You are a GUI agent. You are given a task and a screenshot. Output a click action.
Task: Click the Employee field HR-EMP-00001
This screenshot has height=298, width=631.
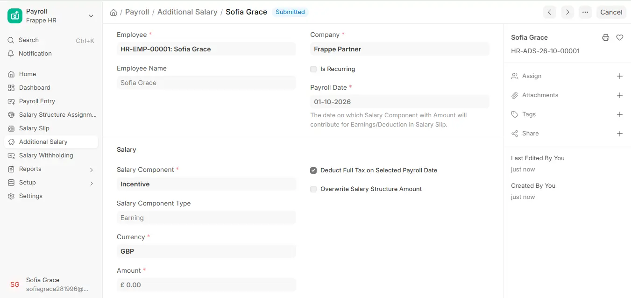pyautogui.click(x=206, y=49)
